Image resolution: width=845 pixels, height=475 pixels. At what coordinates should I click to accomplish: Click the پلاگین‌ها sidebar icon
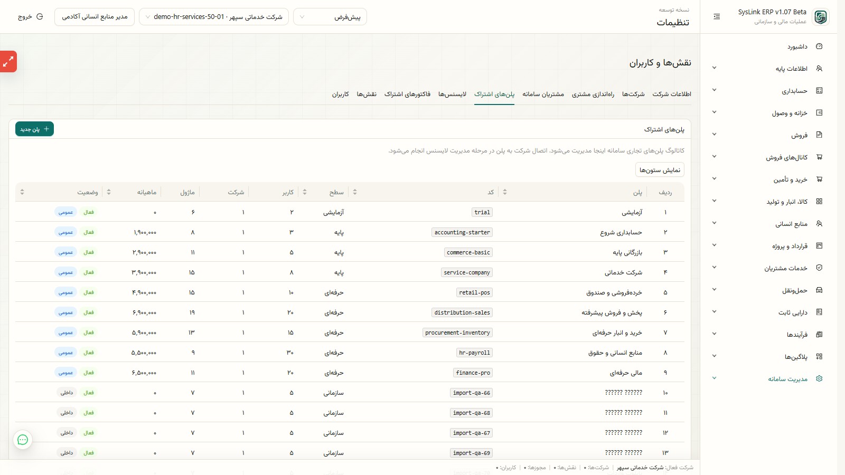point(819,357)
